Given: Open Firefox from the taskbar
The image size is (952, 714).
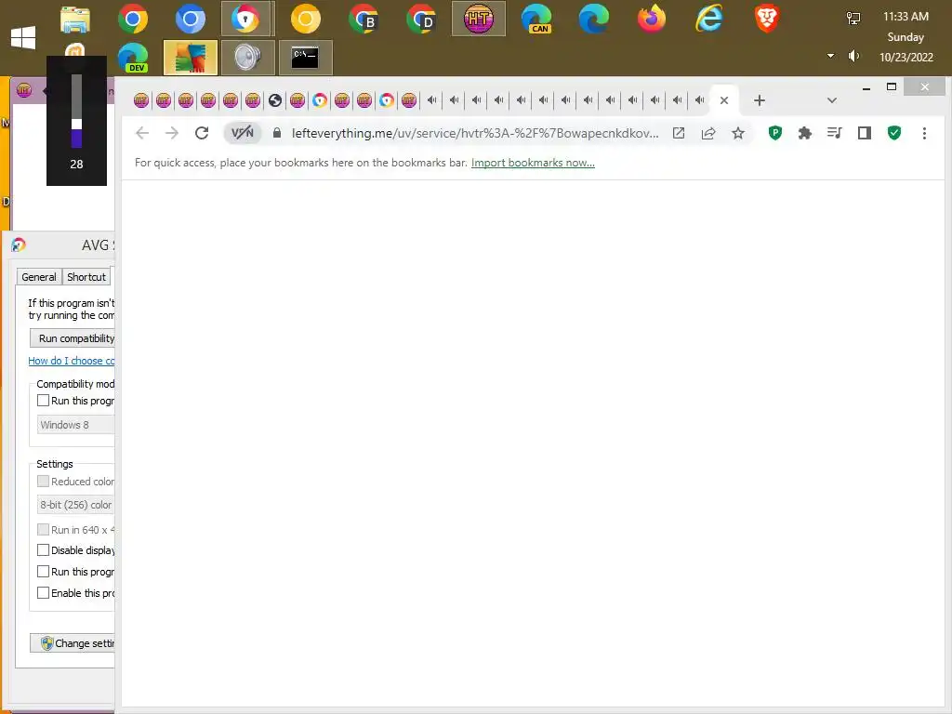Looking at the screenshot, I should tap(652, 20).
